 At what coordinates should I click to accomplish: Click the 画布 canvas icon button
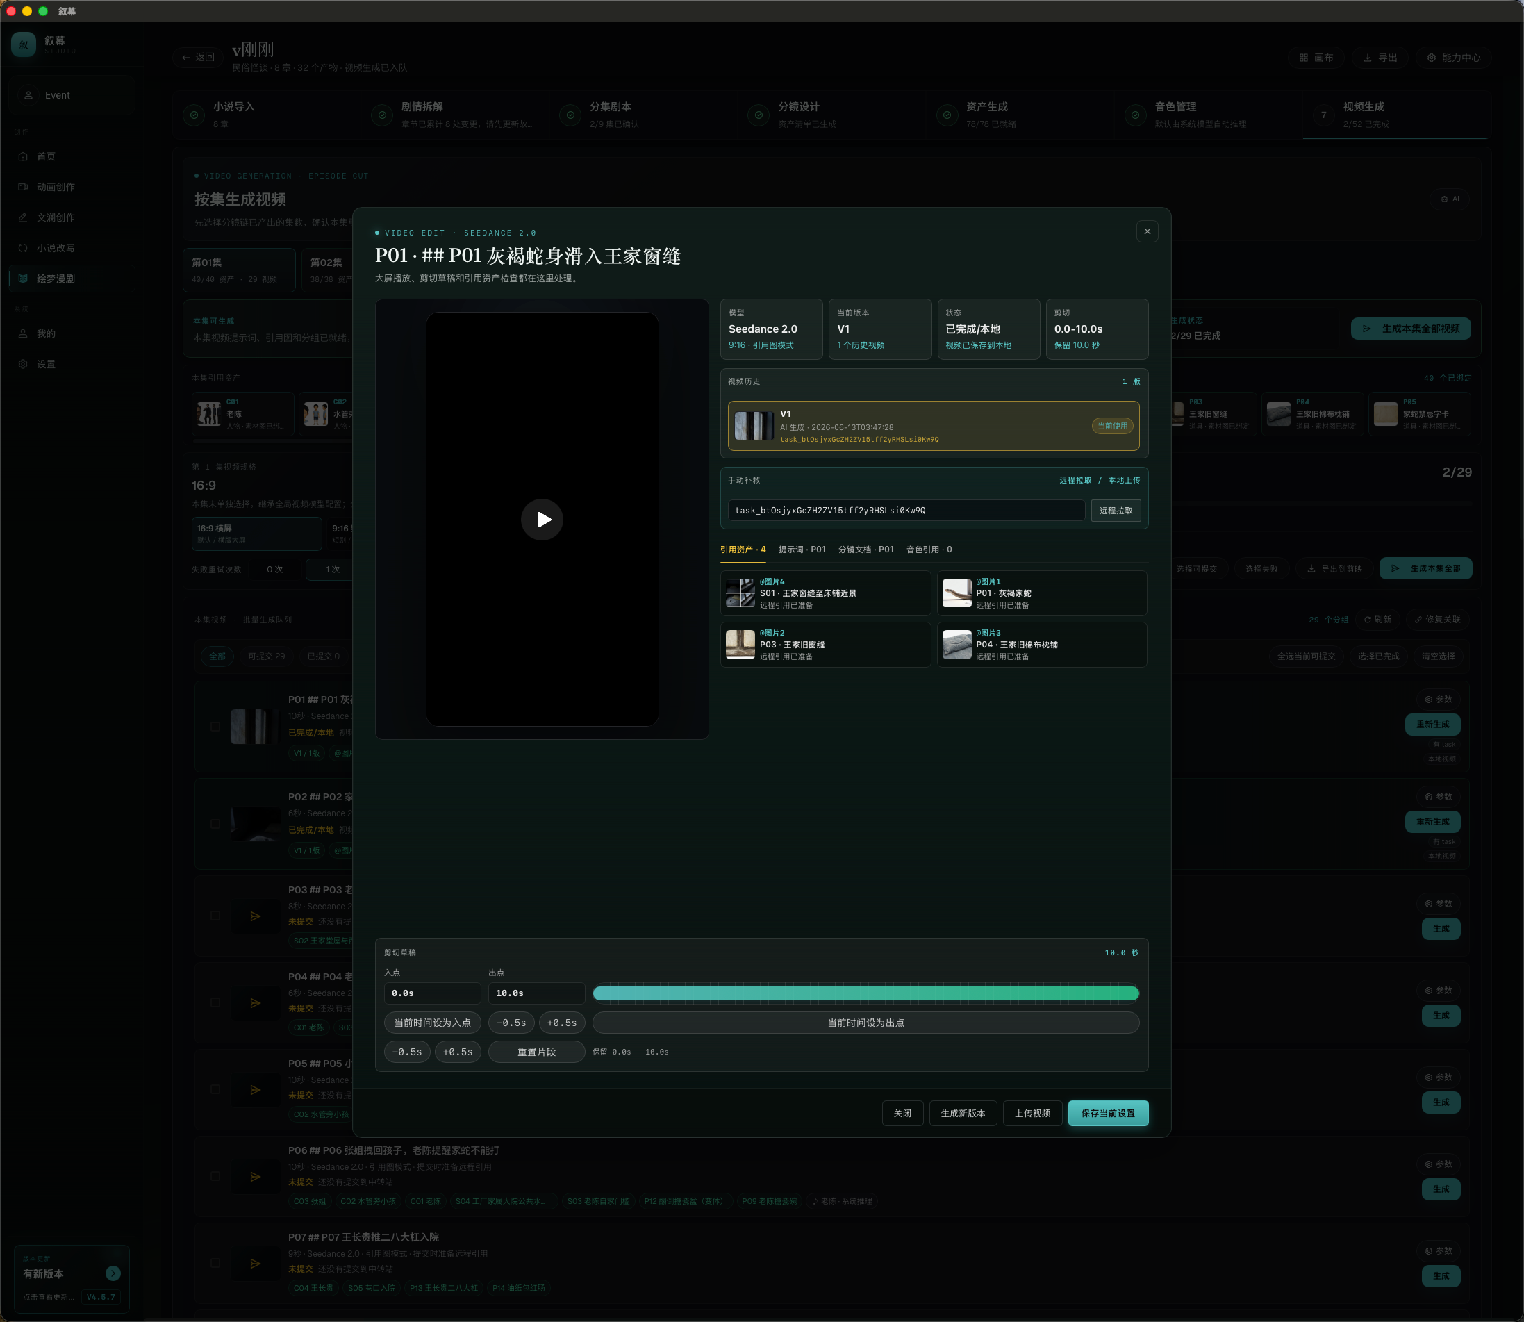coord(1316,58)
